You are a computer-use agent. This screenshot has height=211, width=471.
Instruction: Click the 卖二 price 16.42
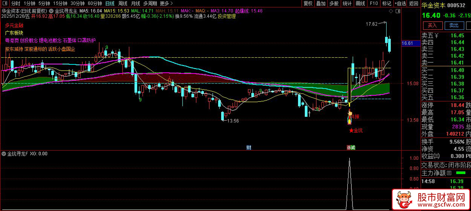(458, 56)
